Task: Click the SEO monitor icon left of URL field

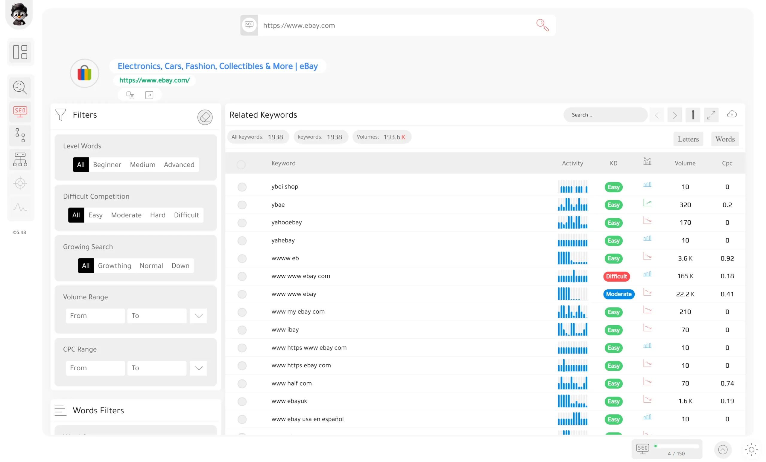Action: pyautogui.click(x=249, y=25)
